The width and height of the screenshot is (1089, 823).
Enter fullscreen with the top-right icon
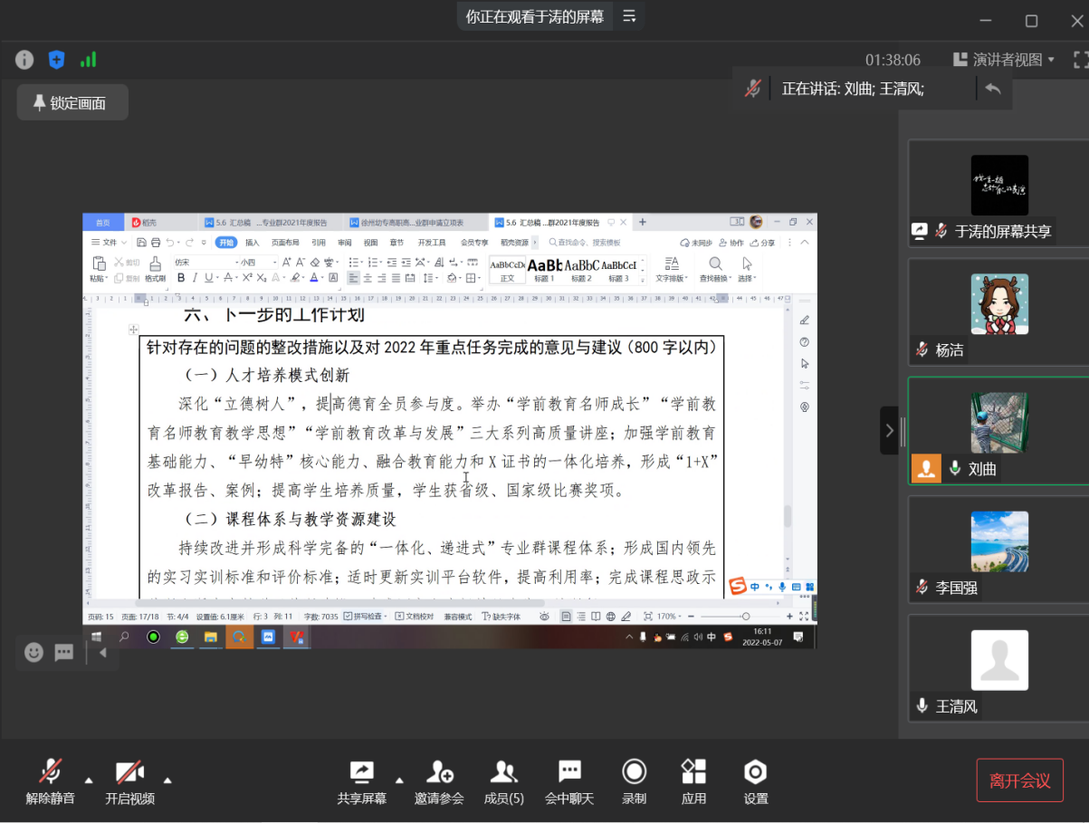[x=1079, y=60]
